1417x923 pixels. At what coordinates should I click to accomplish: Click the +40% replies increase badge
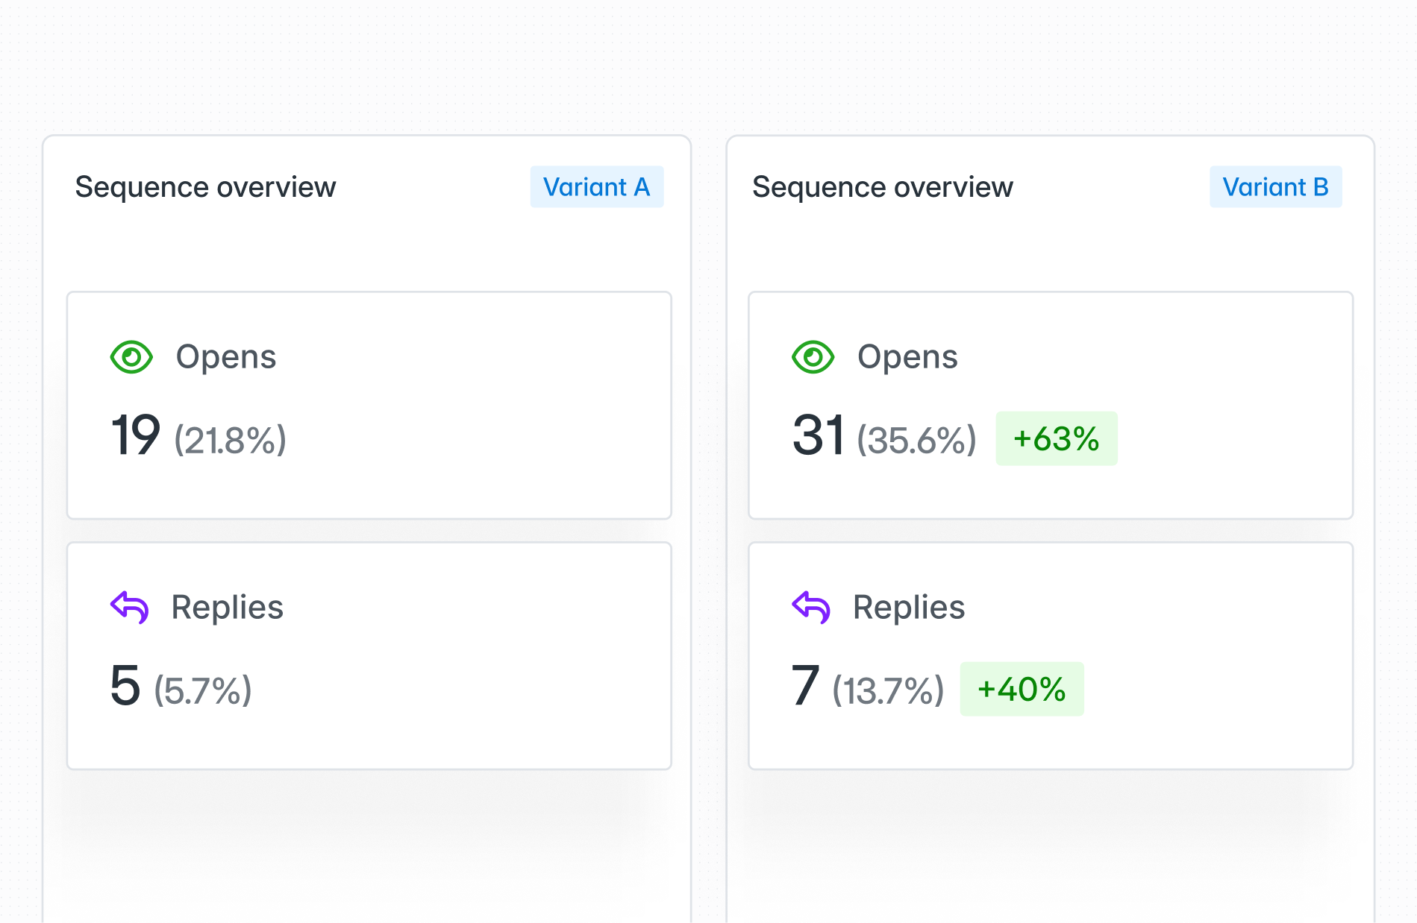(1022, 689)
